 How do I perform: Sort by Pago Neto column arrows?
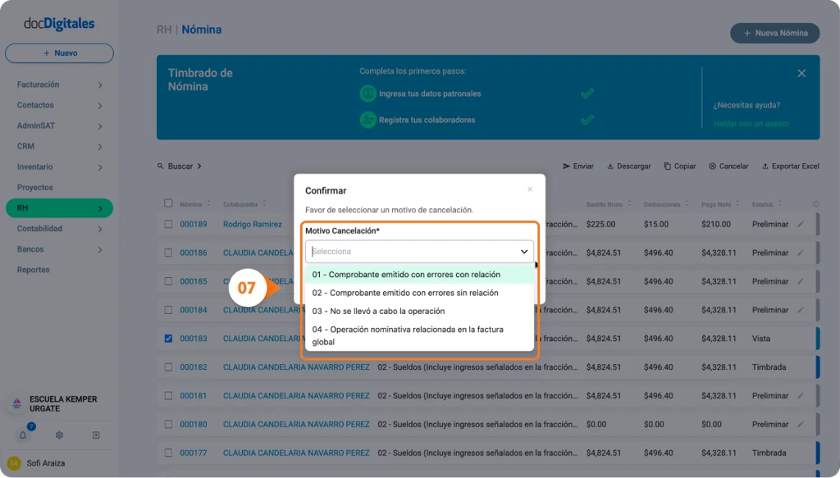coord(737,203)
